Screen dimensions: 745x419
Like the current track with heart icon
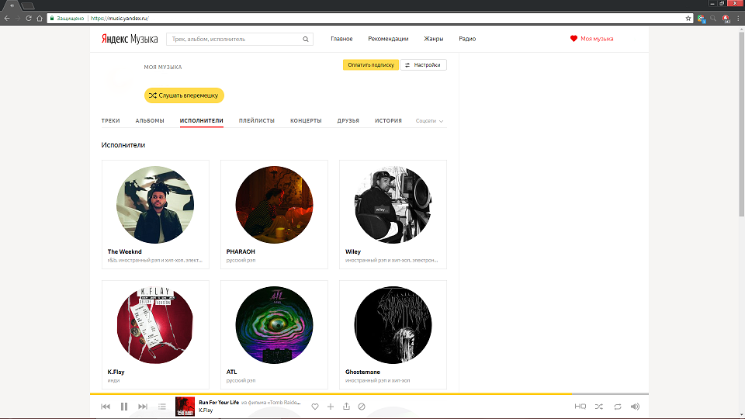point(314,407)
